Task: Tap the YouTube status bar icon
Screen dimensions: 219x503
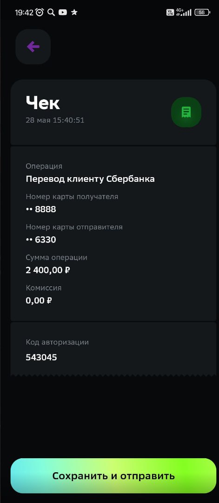Action: point(63,12)
